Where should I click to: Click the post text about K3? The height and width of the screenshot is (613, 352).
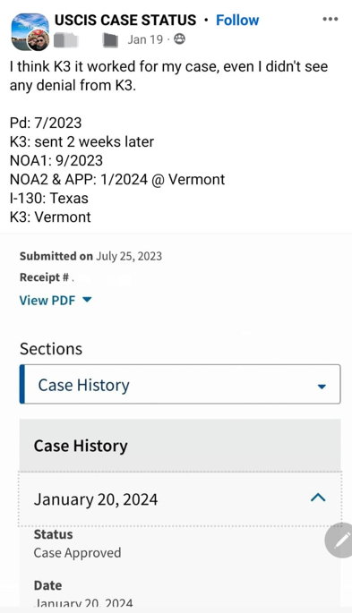pyautogui.click(x=168, y=75)
